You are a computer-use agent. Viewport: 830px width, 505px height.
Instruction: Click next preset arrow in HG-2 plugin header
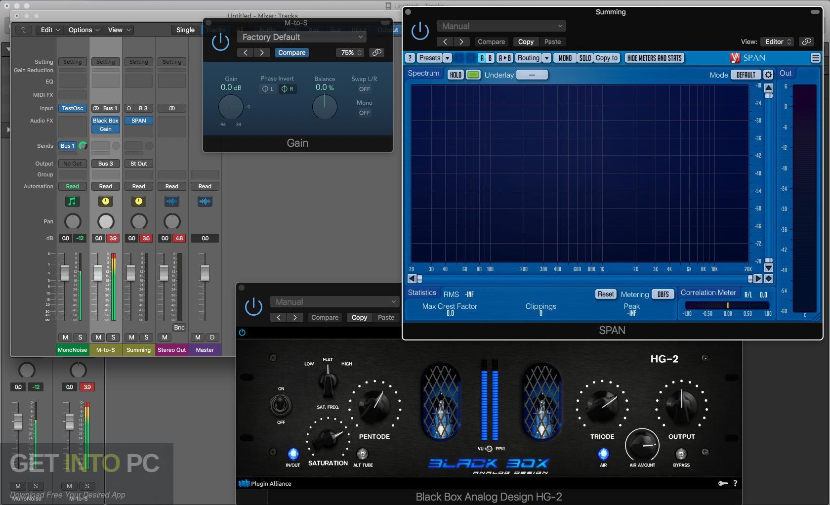click(x=295, y=317)
